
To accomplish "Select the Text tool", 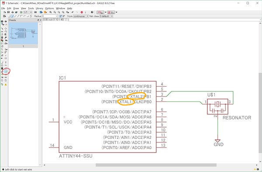I will 6,62.
